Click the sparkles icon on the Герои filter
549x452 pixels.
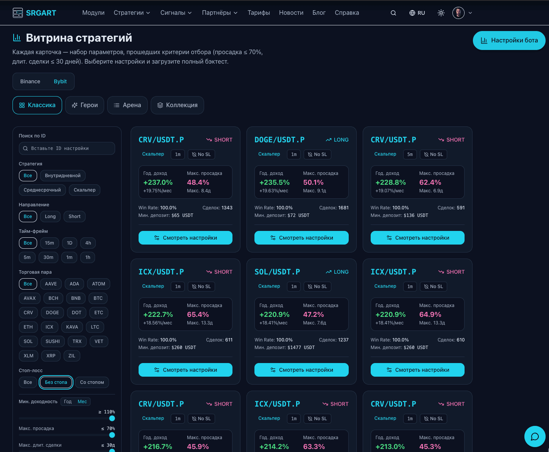(74, 105)
